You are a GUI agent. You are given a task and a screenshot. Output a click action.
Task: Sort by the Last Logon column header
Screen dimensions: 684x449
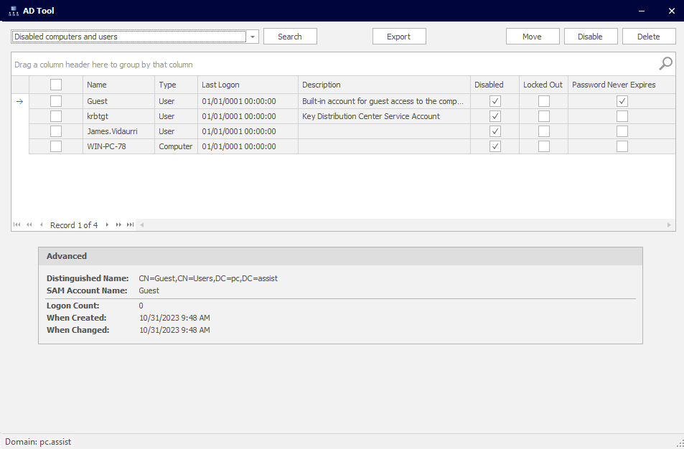tap(248, 85)
